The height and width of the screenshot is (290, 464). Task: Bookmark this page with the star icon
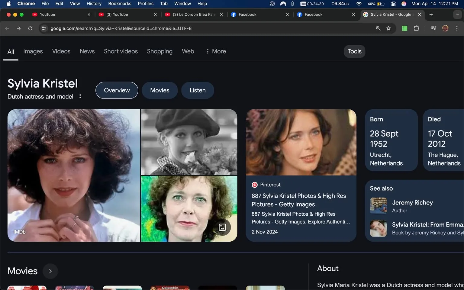(x=388, y=28)
